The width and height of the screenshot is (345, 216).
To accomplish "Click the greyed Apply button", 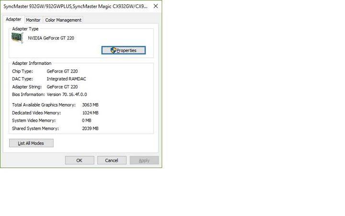I will point(144,160).
